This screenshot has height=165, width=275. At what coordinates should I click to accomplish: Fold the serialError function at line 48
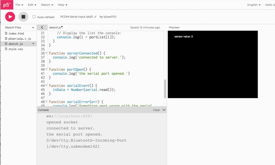pyautogui.click(x=46, y=102)
